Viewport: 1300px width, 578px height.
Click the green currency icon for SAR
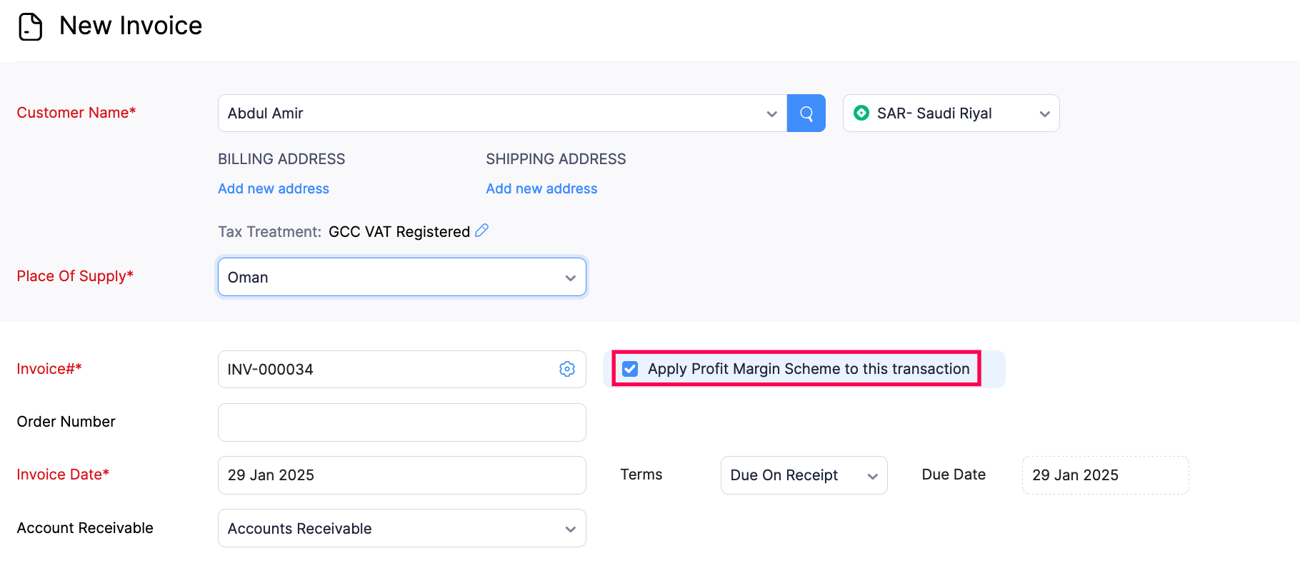(x=861, y=113)
